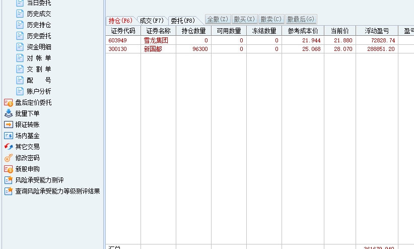Switch to the 成交(F7) tab

[x=152, y=21]
